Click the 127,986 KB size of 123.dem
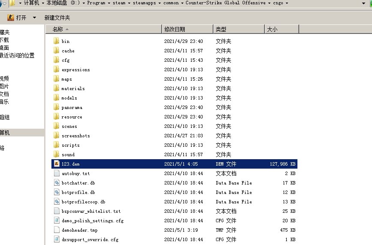 [x=282, y=164]
